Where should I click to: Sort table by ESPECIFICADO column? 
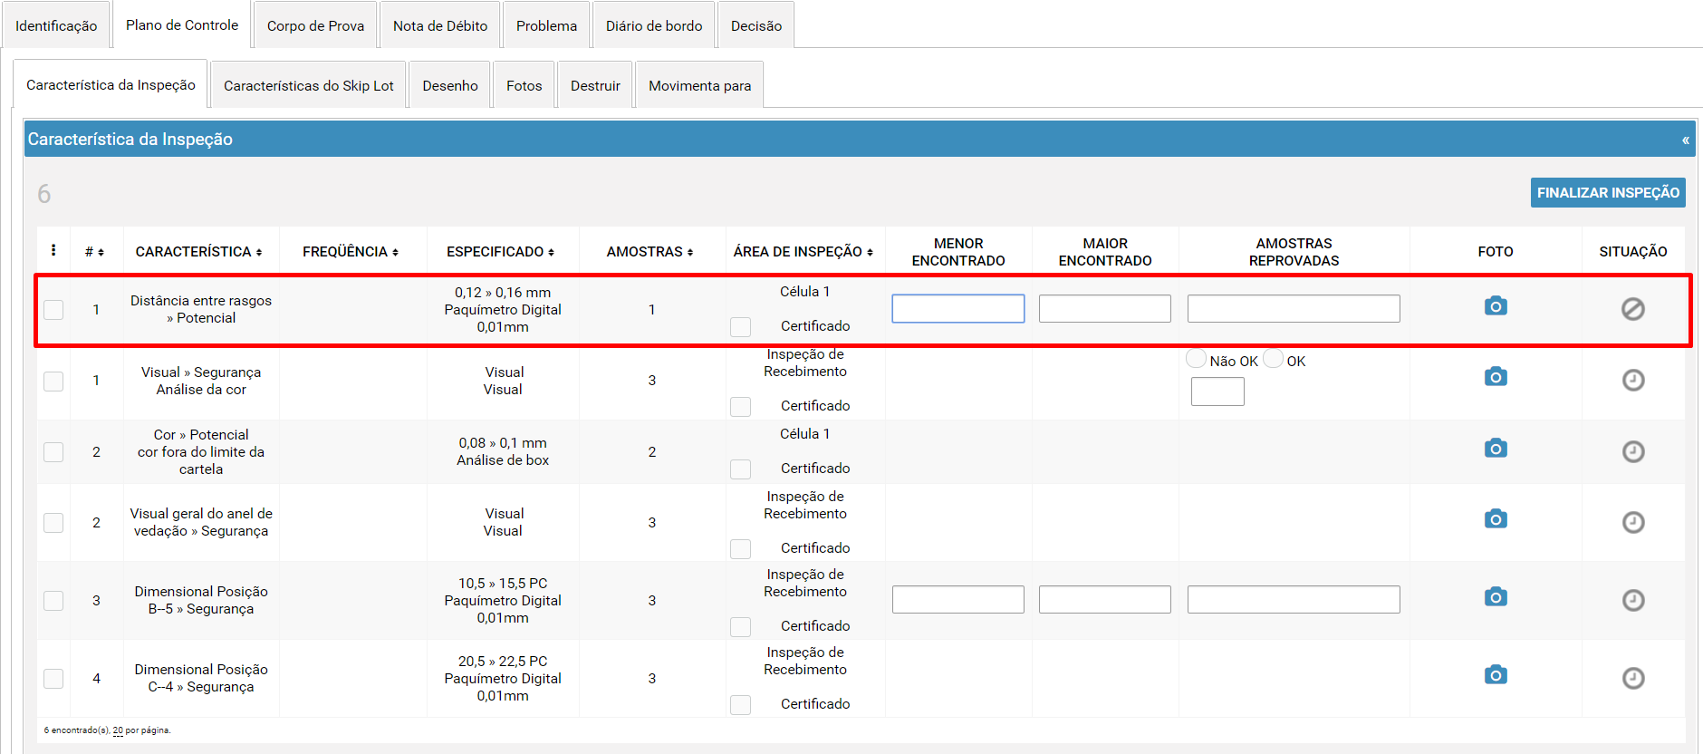[x=500, y=252]
